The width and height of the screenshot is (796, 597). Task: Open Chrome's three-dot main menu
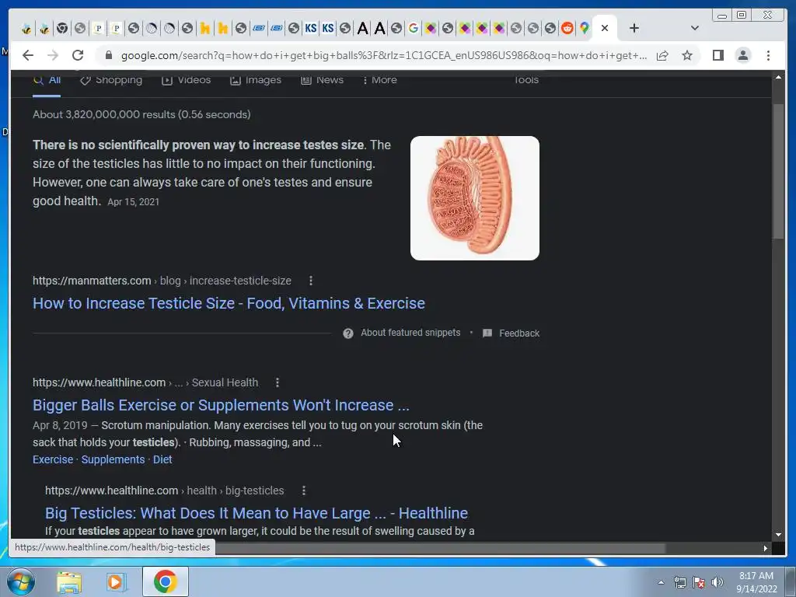(768, 55)
